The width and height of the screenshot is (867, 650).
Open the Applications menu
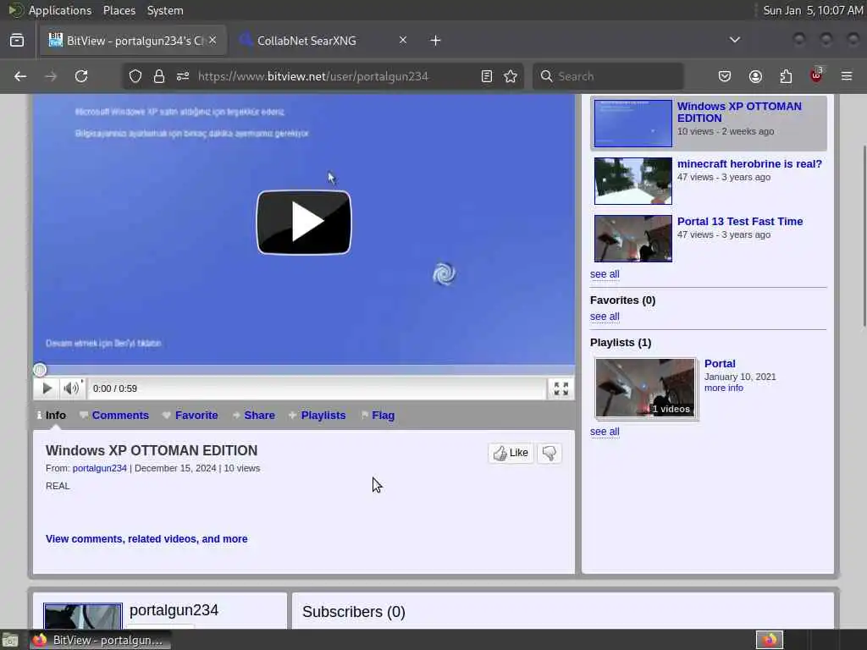tap(60, 10)
